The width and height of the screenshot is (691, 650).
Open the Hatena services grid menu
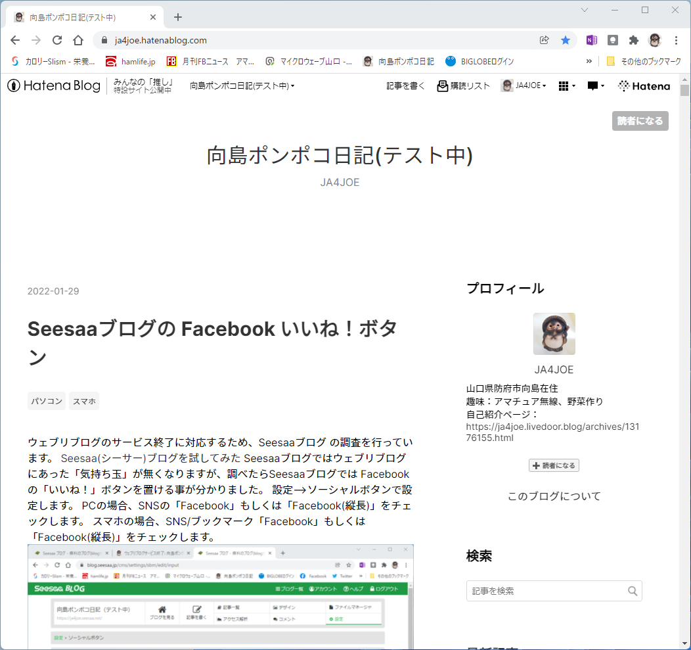click(x=567, y=86)
